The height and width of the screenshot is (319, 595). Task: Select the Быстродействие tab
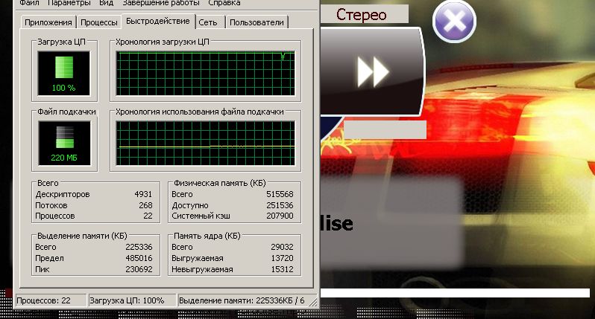pyautogui.click(x=158, y=22)
